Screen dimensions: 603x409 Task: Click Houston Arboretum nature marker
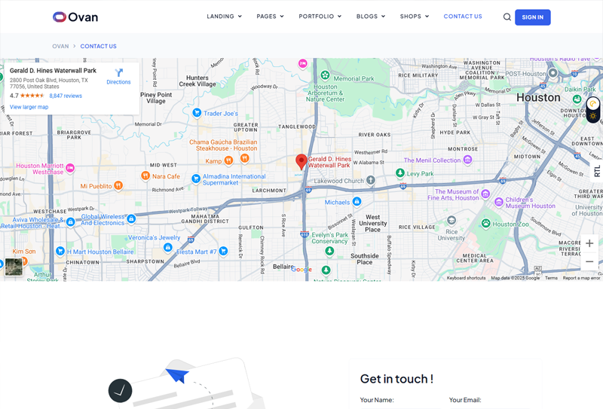tap(325, 75)
